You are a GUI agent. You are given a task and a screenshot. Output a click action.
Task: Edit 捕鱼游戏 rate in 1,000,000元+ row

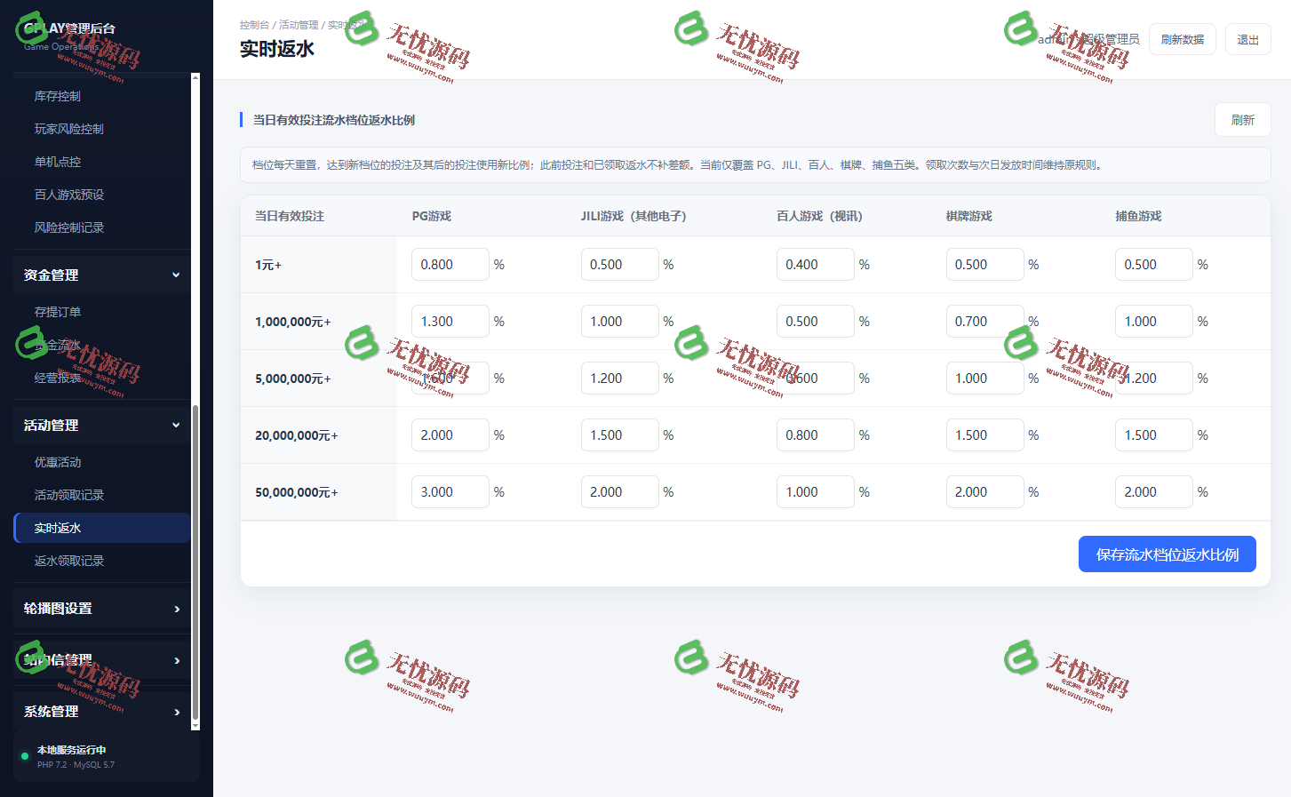point(1154,322)
